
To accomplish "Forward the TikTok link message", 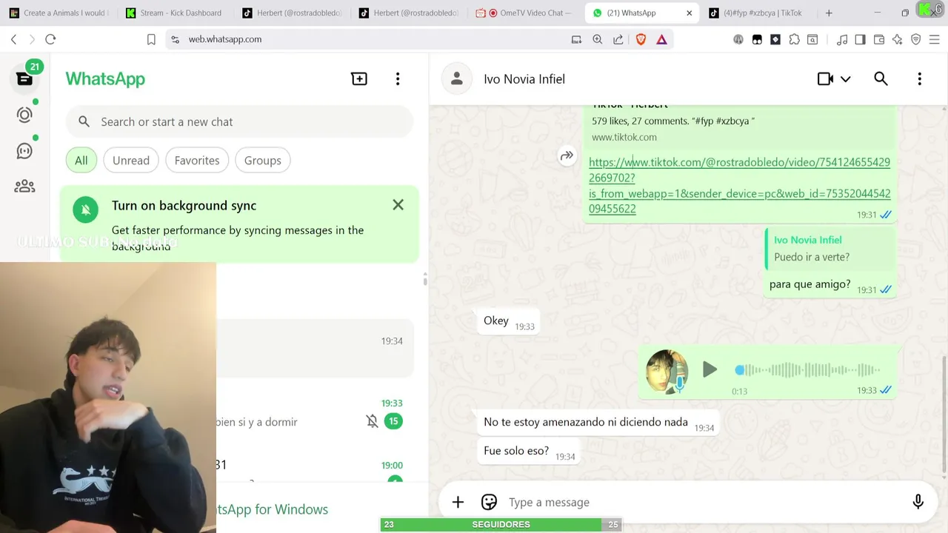I will point(567,155).
